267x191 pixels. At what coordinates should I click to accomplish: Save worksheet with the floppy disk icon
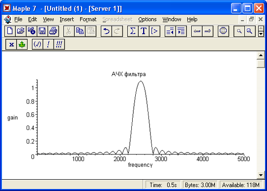pyautogui.click(x=42, y=31)
